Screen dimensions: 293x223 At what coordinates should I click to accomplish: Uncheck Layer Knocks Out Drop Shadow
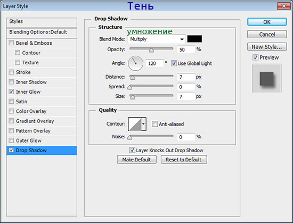pyautogui.click(x=132, y=150)
